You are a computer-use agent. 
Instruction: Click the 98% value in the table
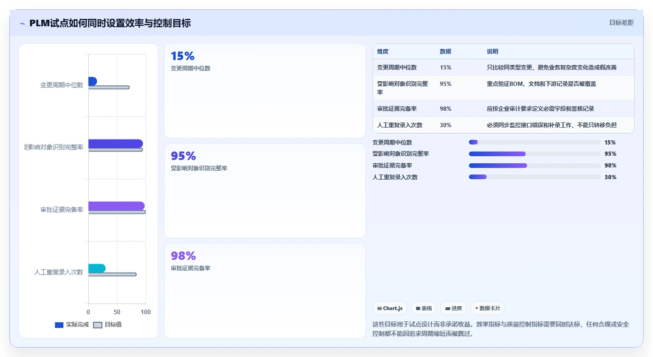point(445,109)
